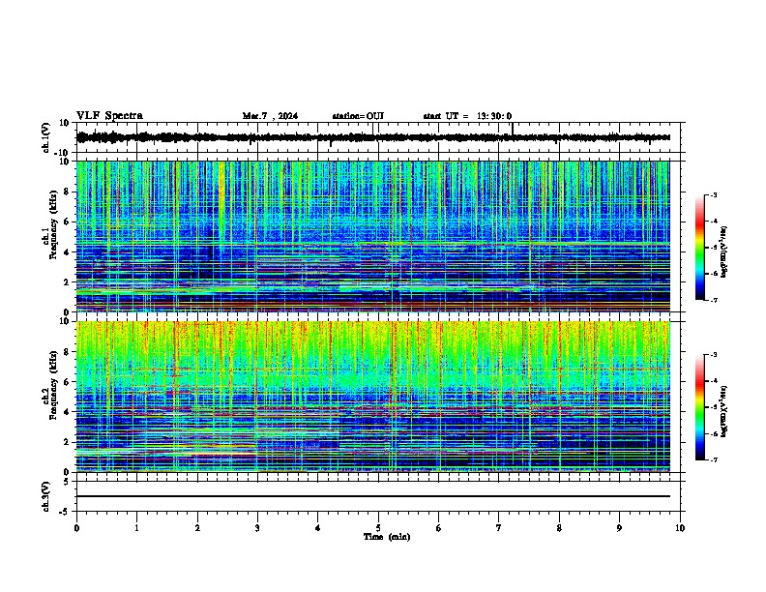Click the "4" kHz tick on ch.1 spectrogram axis
Screen dimensions: 766x592
pyautogui.click(x=67, y=252)
